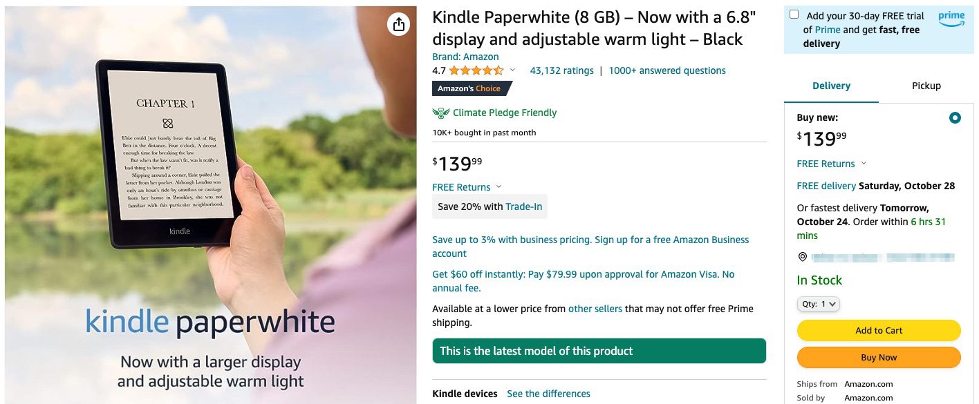Expand the ratings breakdown chevron next to 4.7
Viewport: 979px width, 404px height.
512,70
